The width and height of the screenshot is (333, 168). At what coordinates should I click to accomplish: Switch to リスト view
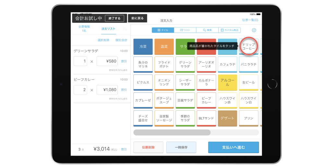coord(185,30)
